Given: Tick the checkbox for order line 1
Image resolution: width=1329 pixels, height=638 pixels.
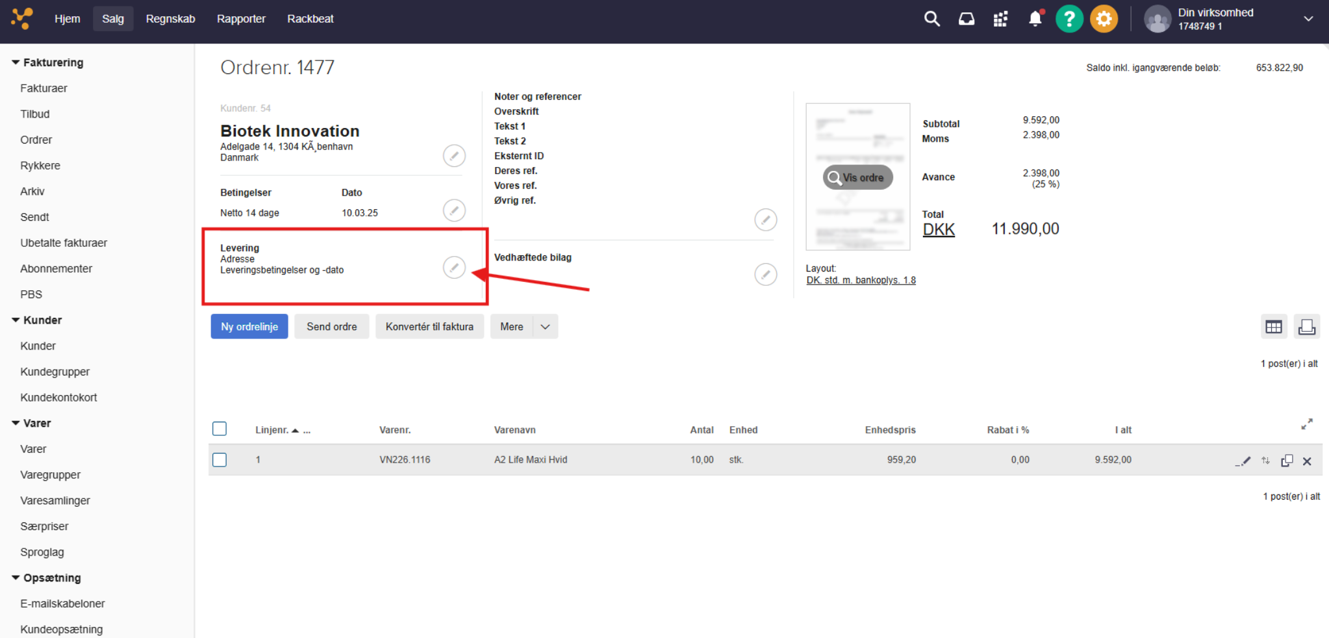Looking at the screenshot, I should 220,460.
